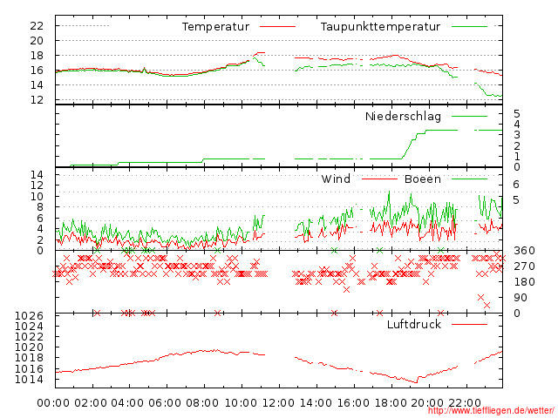Click the 180 wind direction axis value
Viewport: 558px width, 418px height.
tap(524, 282)
